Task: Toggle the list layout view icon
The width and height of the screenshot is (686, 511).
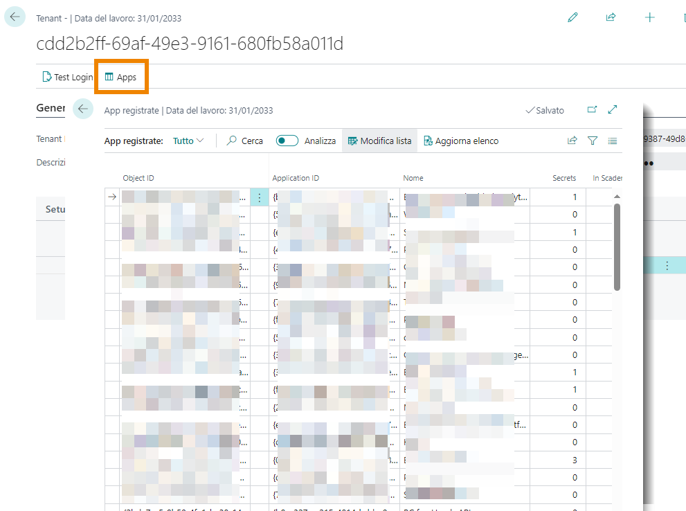Action: click(613, 141)
